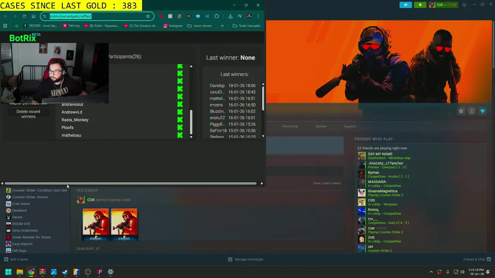Select participant AndrewvLd
The height and width of the screenshot is (278, 495).
coord(72,112)
